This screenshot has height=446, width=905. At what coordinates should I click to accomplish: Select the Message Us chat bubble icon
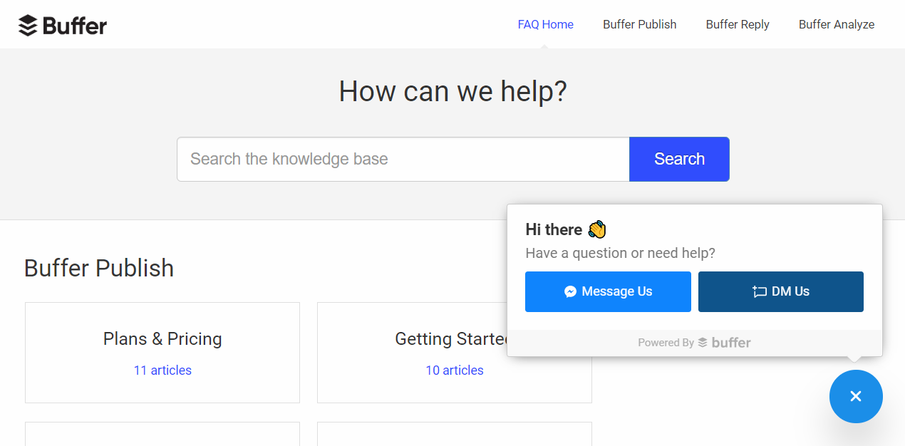click(x=570, y=291)
